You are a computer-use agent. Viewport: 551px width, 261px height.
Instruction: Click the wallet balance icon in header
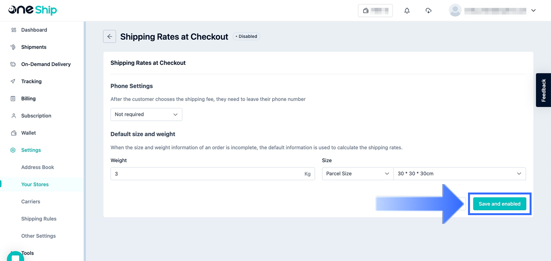click(366, 11)
